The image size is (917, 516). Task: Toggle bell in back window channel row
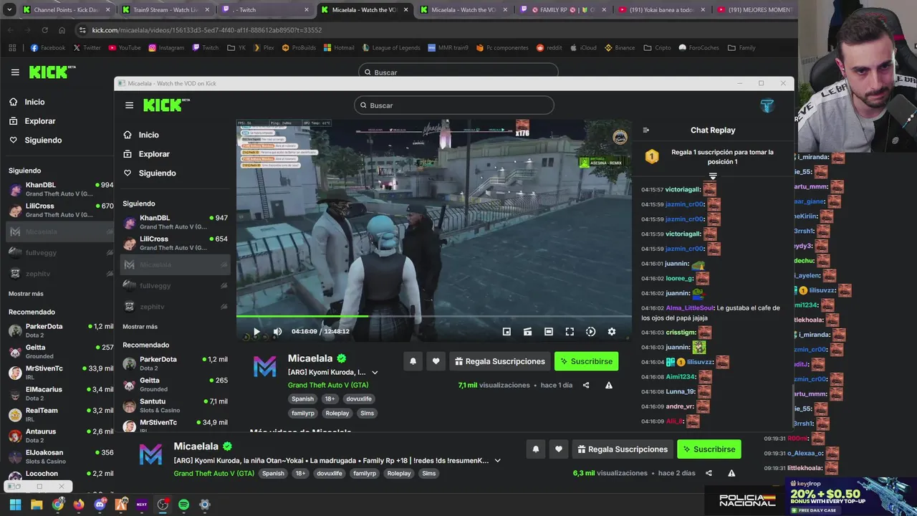(x=535, y=449)
